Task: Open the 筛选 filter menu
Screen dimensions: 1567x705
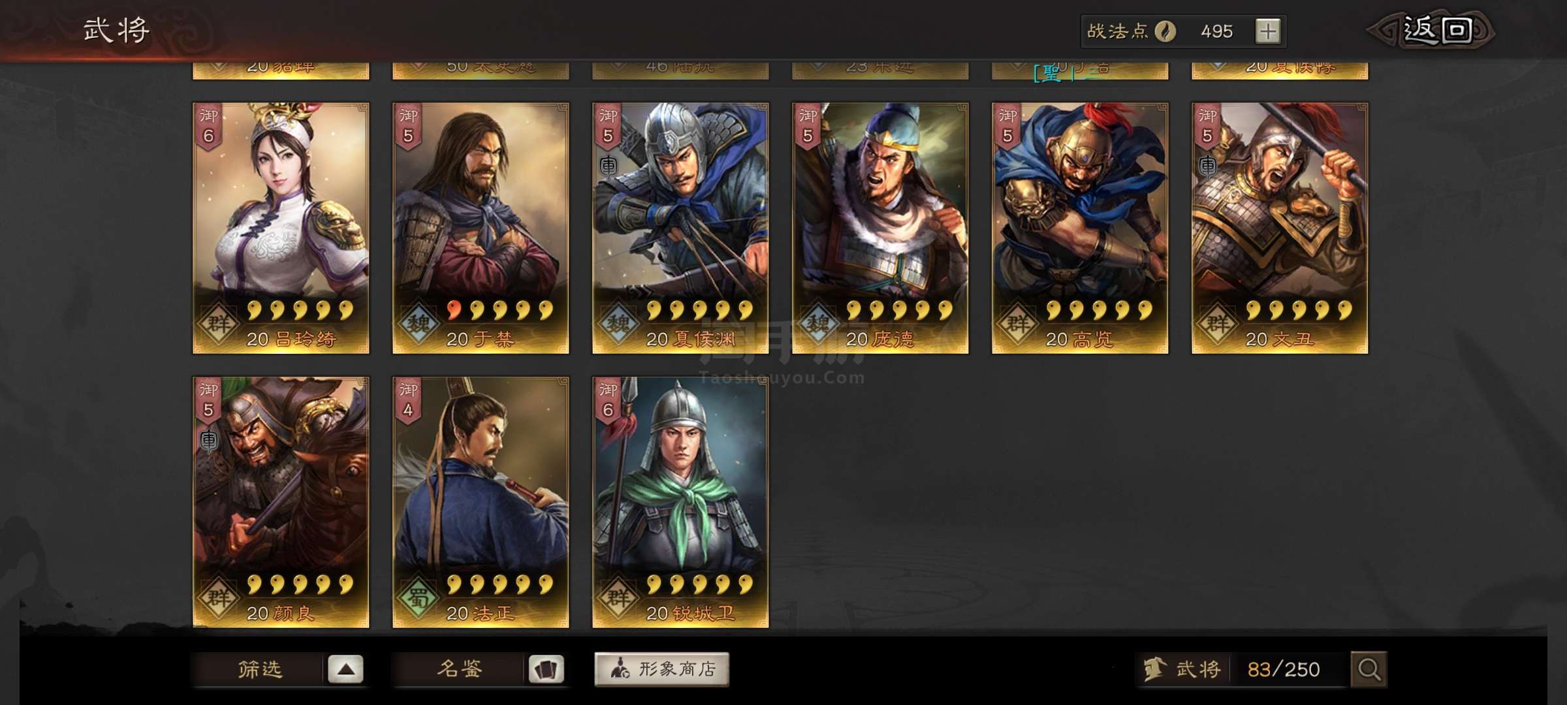Action: [260, 669]
